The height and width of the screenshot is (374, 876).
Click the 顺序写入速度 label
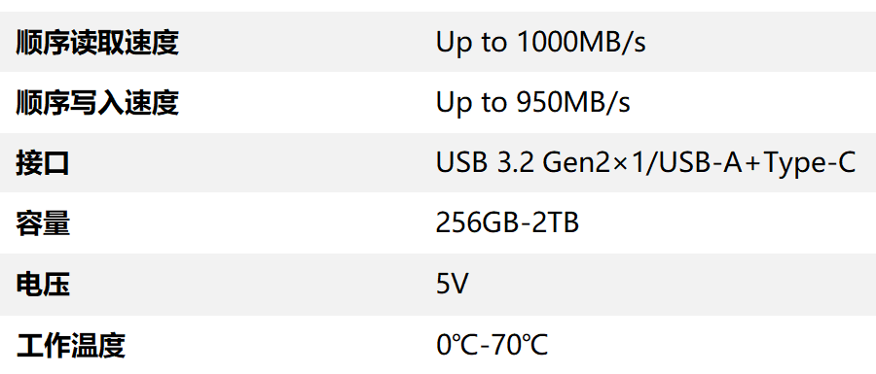(x=97, y=103)
